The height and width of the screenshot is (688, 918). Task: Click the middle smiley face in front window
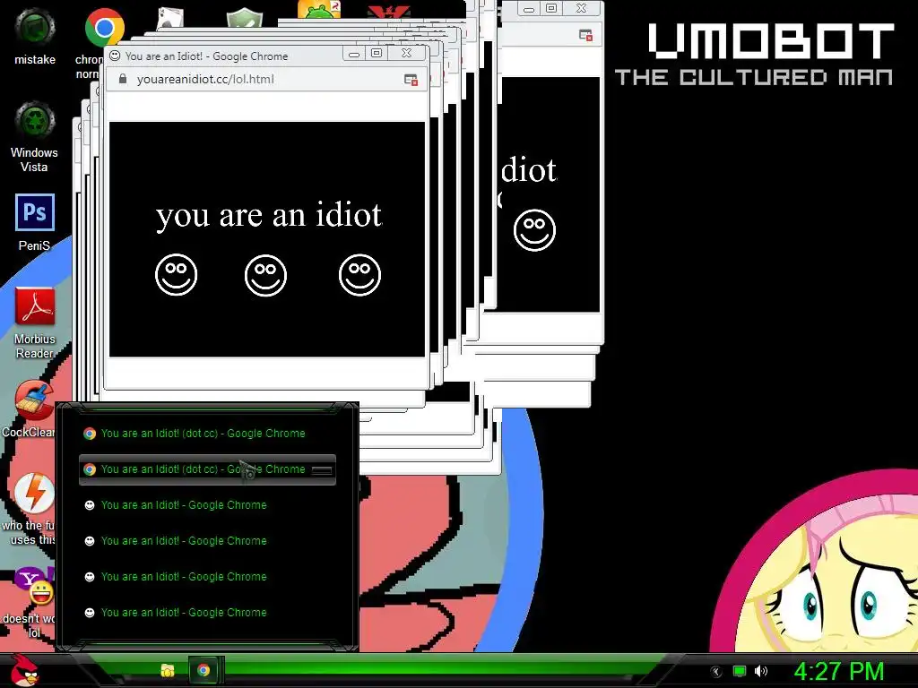point(265,275)
